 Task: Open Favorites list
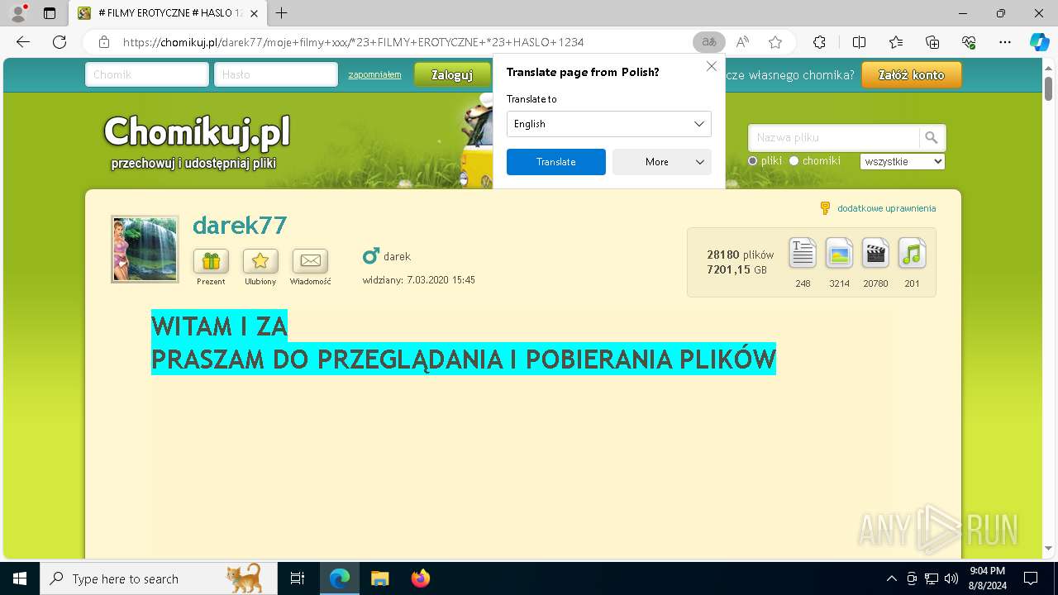click(896, 42)
